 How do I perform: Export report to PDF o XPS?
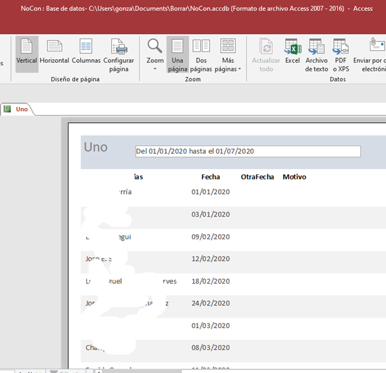(x=340, y=55)
